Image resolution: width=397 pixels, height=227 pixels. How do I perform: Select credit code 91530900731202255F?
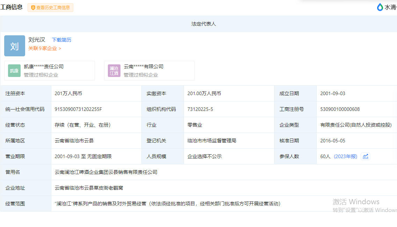point(78,109)
